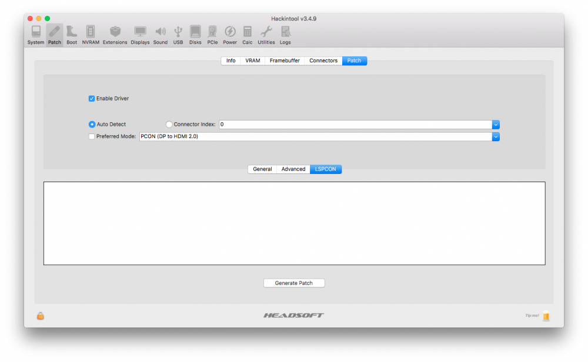Expand the Preferred Mode dropdown arrow

pos(496,137)
